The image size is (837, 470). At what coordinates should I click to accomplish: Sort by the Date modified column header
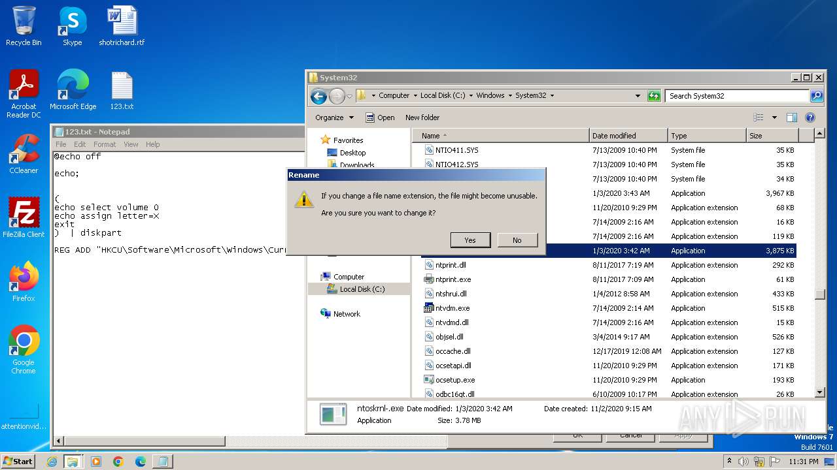click(628, 136)
